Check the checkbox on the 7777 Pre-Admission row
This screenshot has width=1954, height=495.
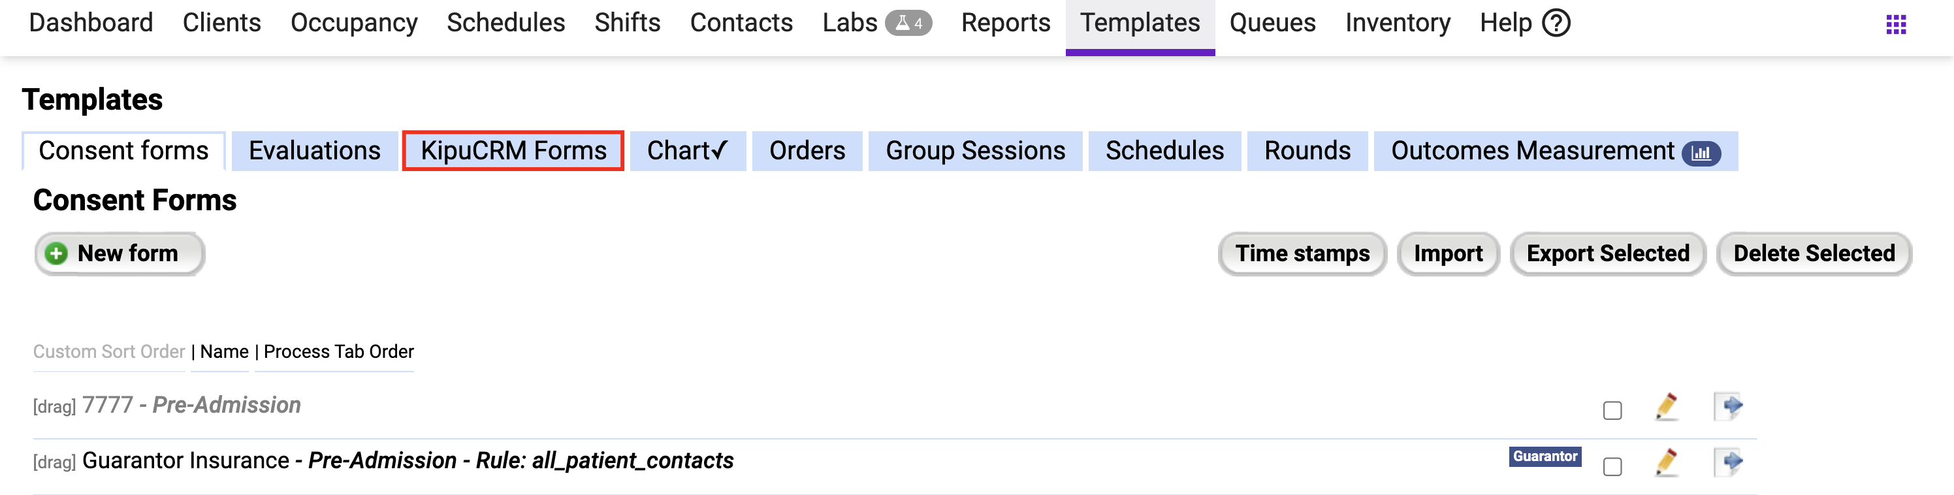tap(1612, 409)
